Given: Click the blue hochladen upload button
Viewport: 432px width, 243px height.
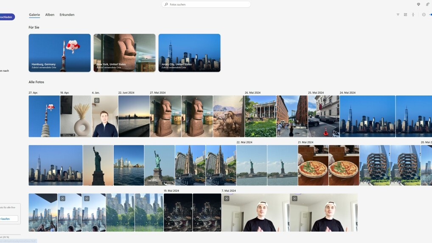Looking at the screenshot, I should 7,17.
